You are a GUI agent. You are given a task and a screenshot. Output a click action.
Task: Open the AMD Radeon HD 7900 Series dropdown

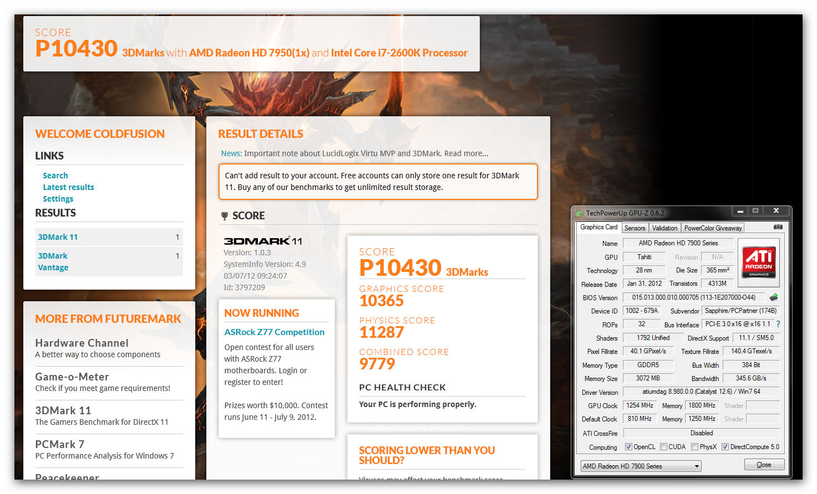[641, 466]
